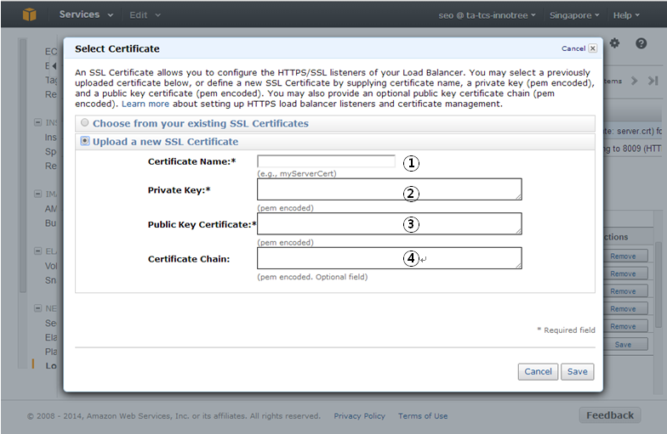Select Upload a new SSL Certificate radio
Image resolution: width=667 pixels, height=434 pixels.
pos(85,141)
